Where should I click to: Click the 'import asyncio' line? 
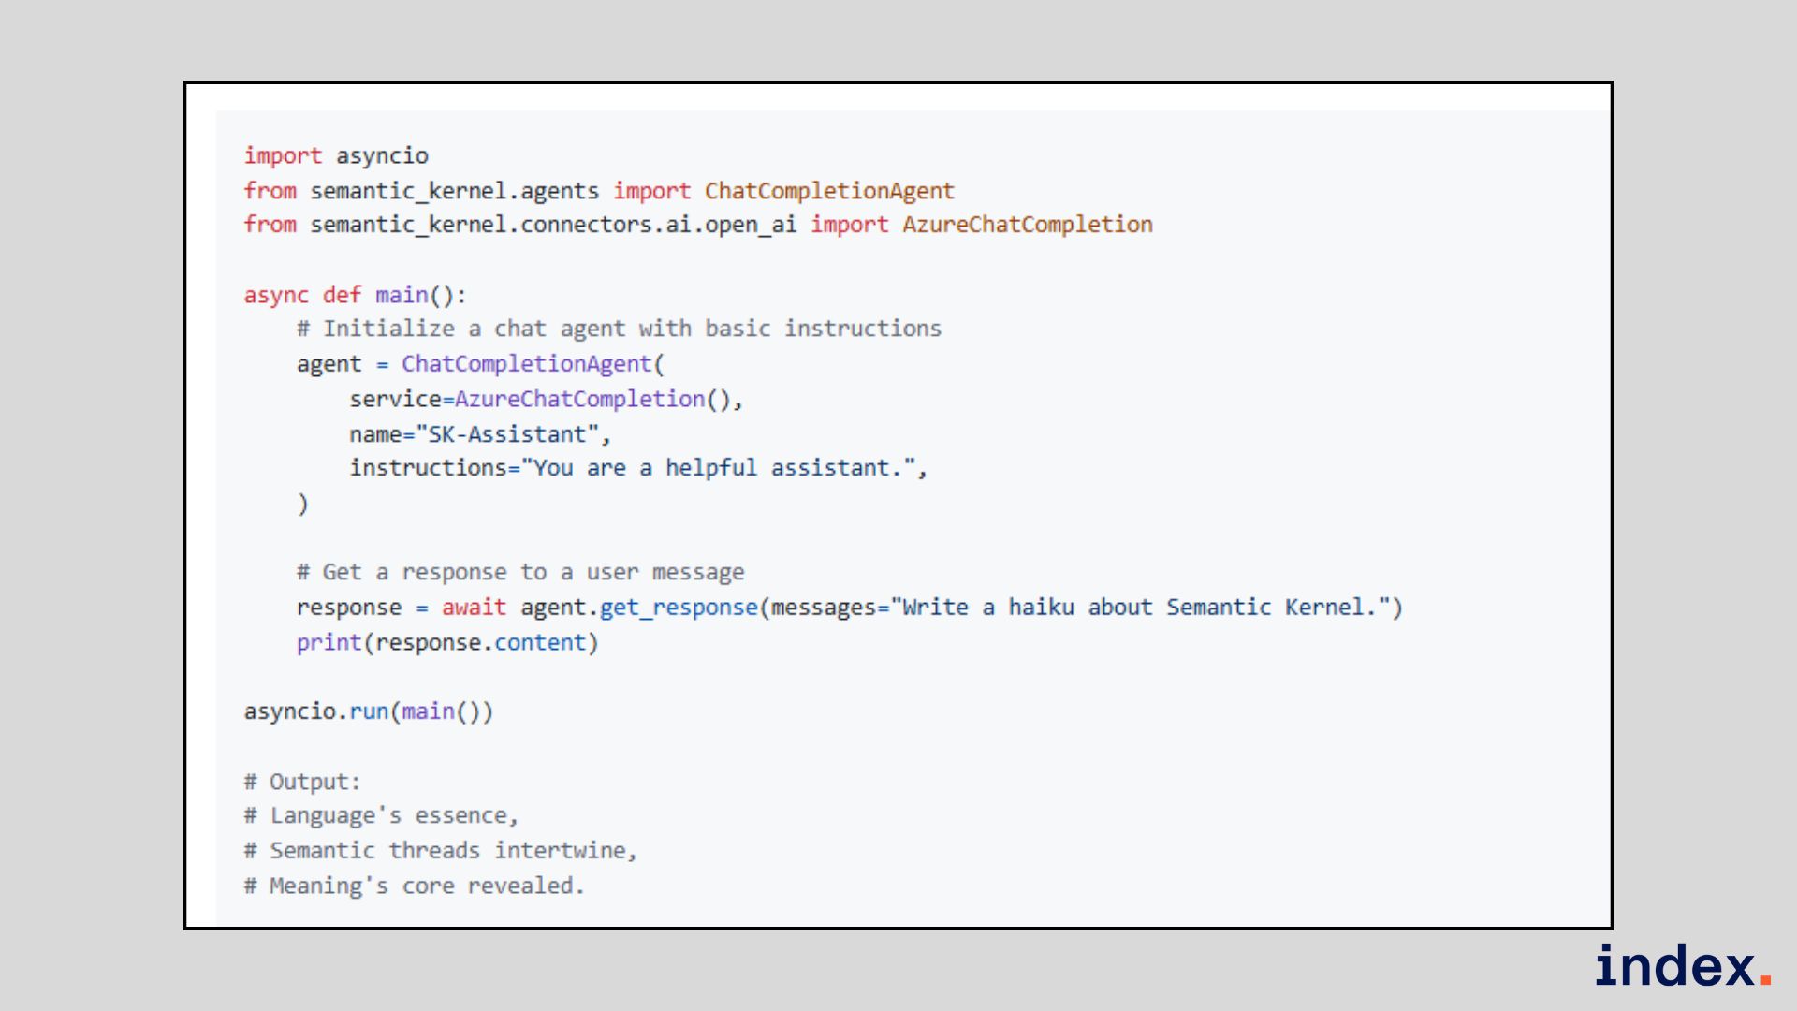[x=336, y=155]
